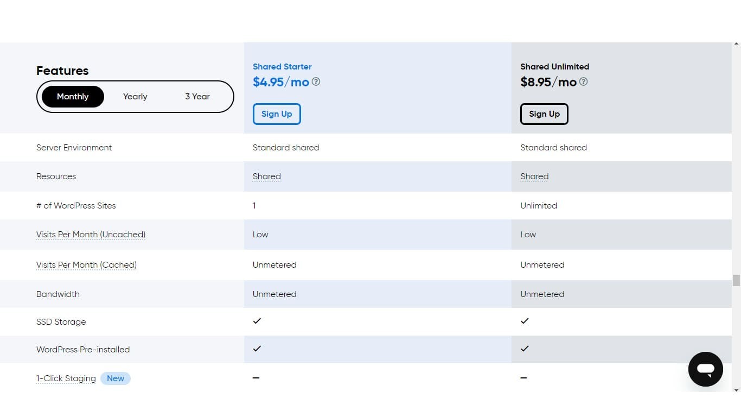This screenshot has height=417, width=741.
Task: Click 1-Click Staging dash under Shared Starter
Action: (x=256, y=378)
